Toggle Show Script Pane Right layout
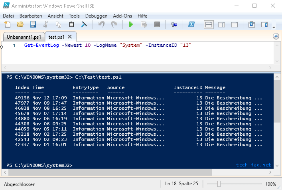This screenshot has width=282, height=190. [x=221, y=25]
